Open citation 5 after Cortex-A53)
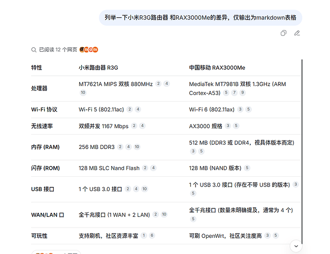330x254 pixels. [x=226, y=92]
